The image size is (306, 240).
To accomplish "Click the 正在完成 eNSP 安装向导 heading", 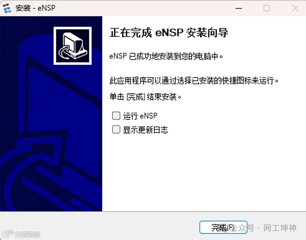I will [169, 32].
